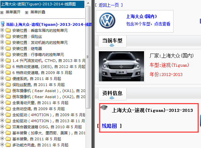
Task: Expand the 基本装备（加拿大、墨西哥、美国） node
Action: 2,132
